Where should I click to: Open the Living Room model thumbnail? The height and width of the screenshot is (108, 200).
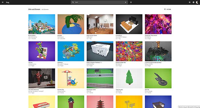[129, 24]
